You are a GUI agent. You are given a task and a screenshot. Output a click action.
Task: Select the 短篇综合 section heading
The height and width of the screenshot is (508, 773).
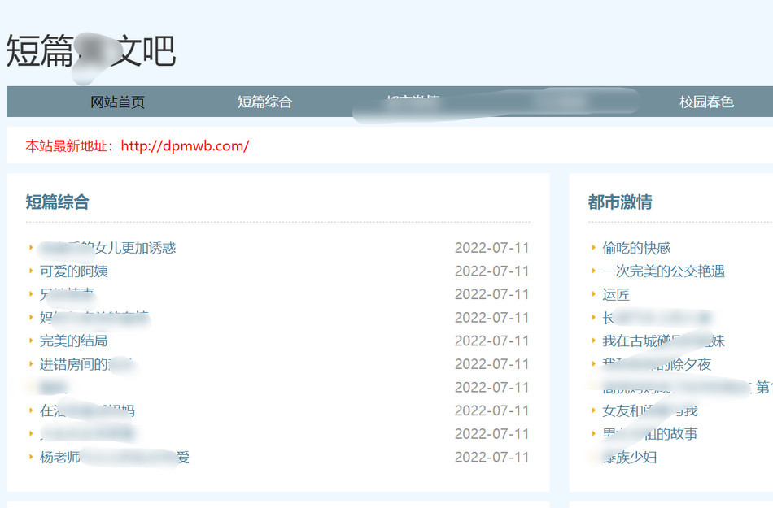click(x=57, y=202)
